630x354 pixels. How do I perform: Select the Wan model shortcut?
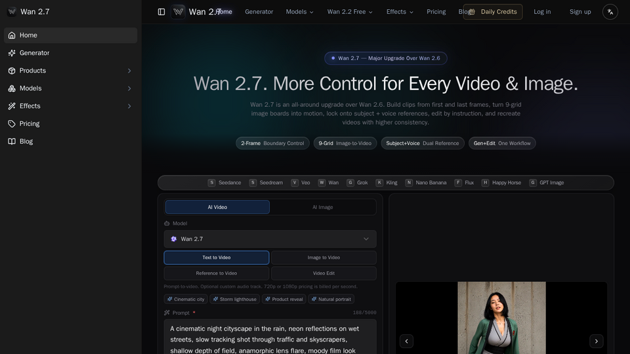coord(328,183)
